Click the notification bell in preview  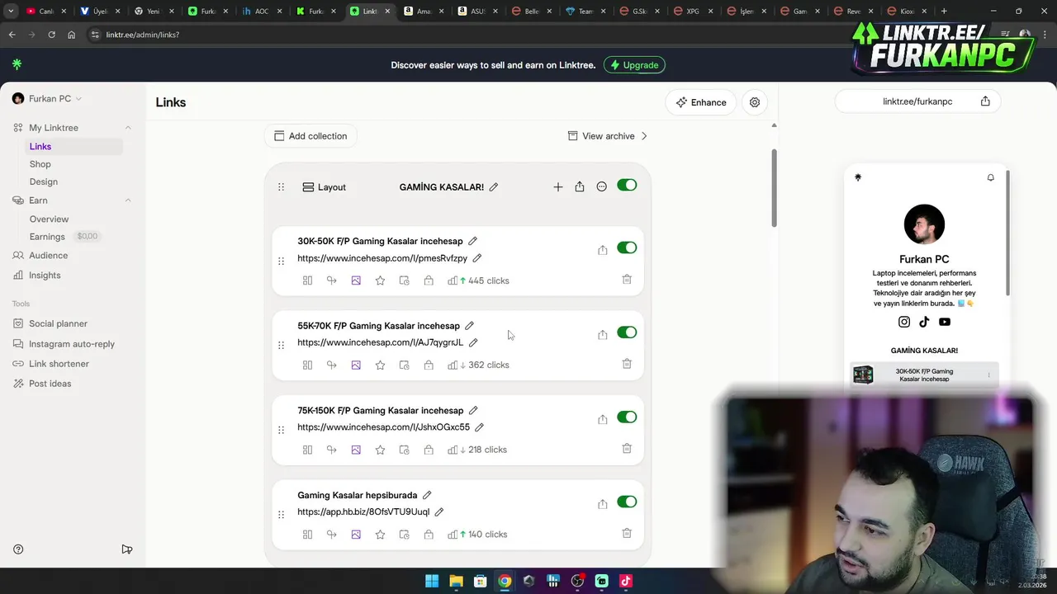pyautogui.click(x=991, y=177)
